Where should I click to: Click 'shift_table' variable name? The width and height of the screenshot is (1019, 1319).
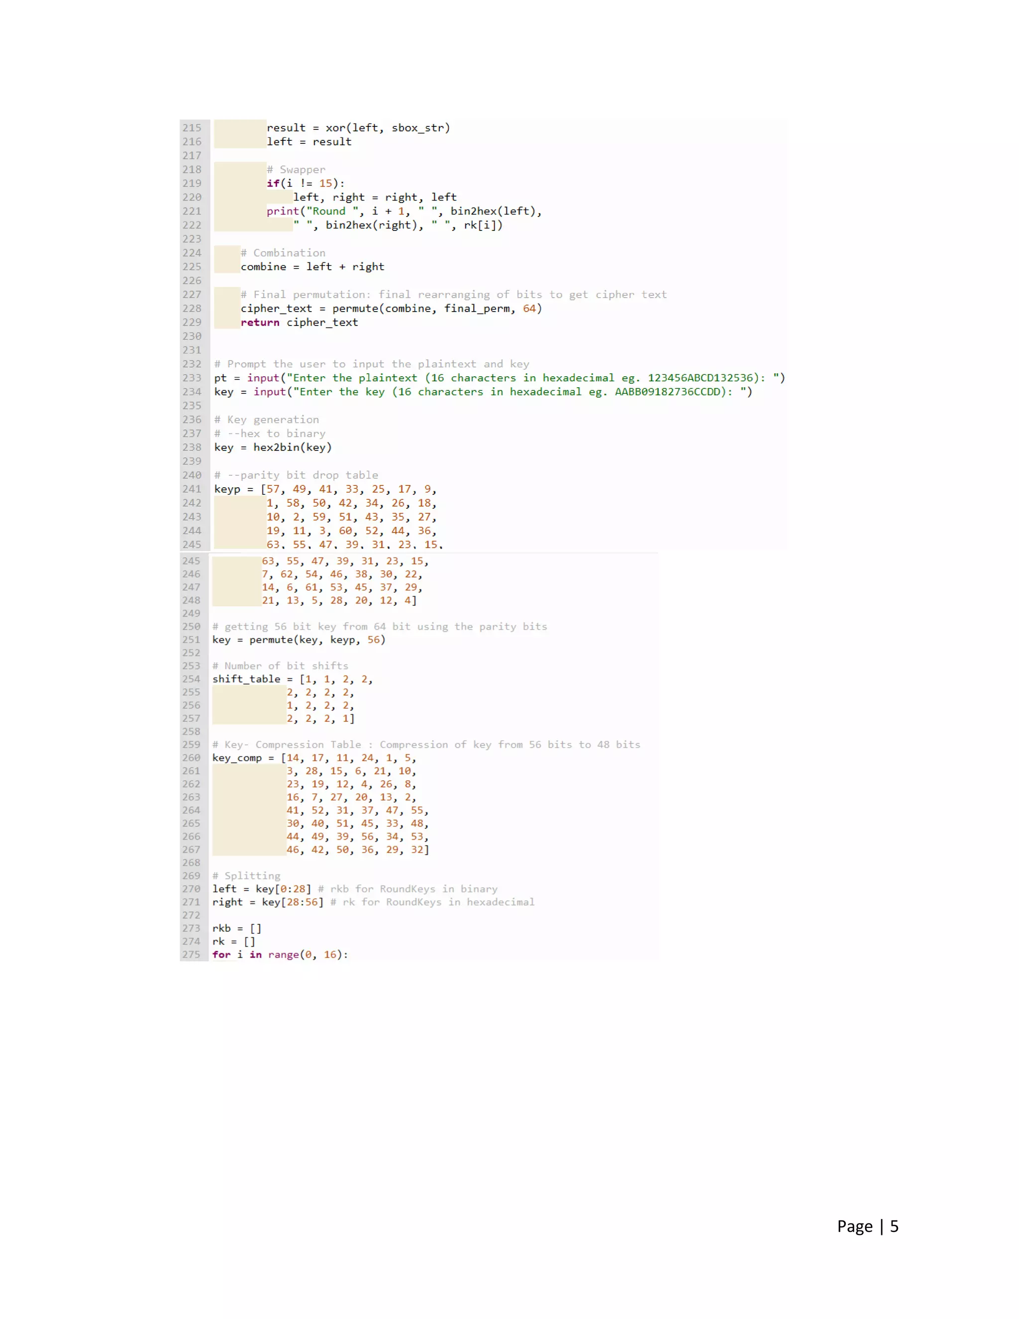click(246, 679)
